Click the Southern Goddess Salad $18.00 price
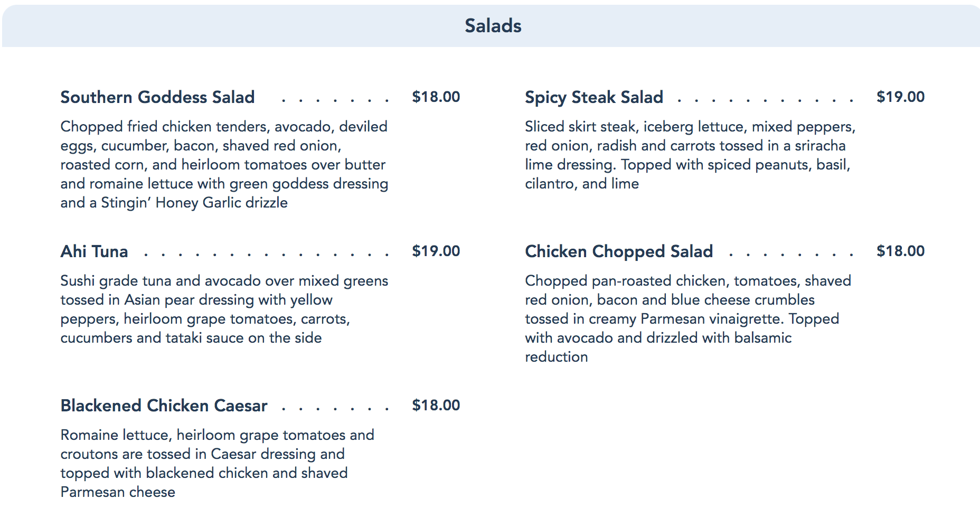The width and height of the screenshot is (980, 508). (x=436, y=97)
